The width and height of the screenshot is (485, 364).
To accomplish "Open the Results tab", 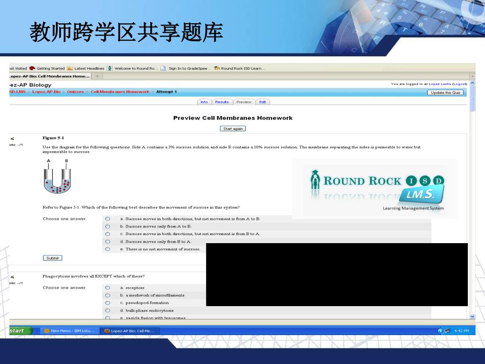I will (x=222, y=102).
